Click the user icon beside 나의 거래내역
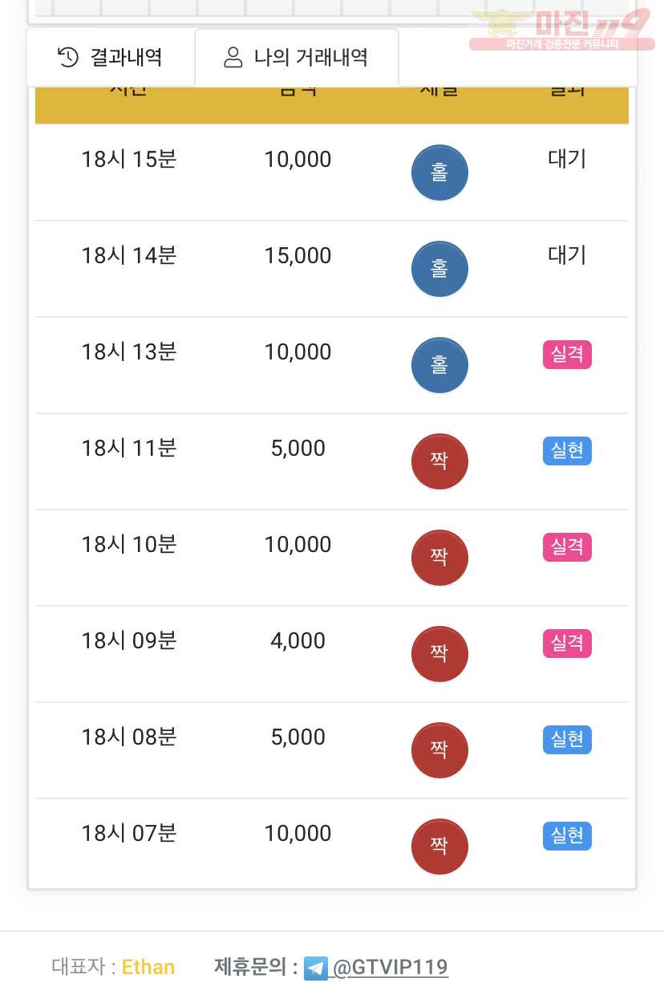664x999 pixels. pos(233,57)
